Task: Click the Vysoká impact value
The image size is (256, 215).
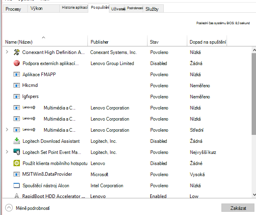Action: click(x=197, y=175)
